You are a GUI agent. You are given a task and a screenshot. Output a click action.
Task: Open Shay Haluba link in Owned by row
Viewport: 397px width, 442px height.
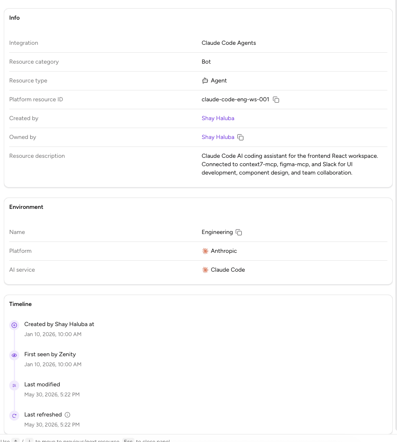(218, 137)
